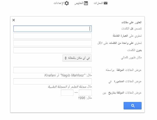Open the الإعدادات settings link
Image resolution: width=157 pixels, height=120 pixels.
click(x=59, y=3)
